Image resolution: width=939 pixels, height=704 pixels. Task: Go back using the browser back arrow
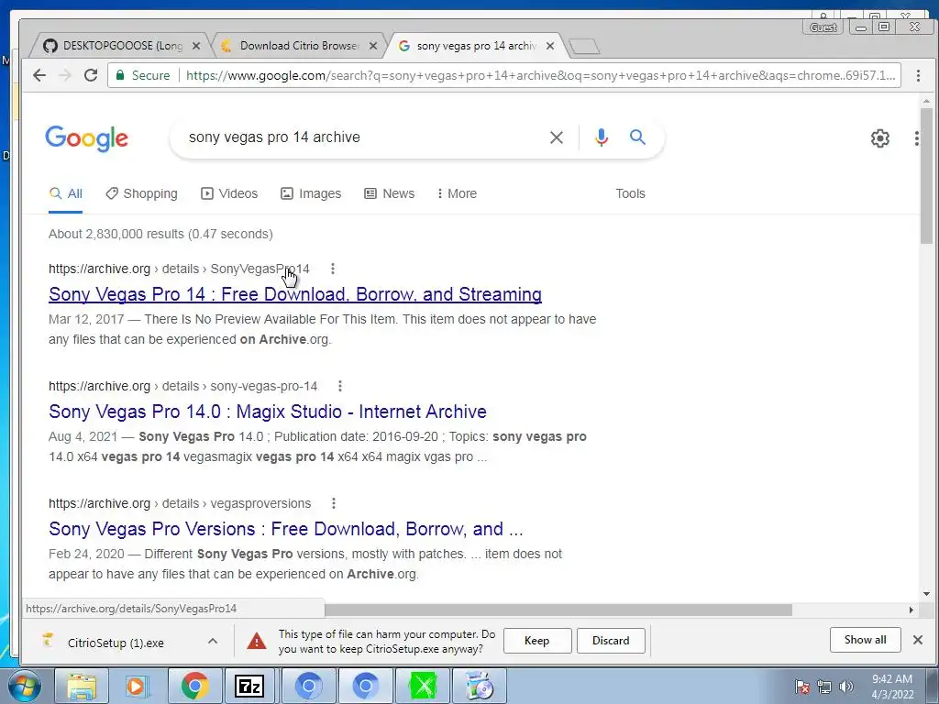click(39, 75)
